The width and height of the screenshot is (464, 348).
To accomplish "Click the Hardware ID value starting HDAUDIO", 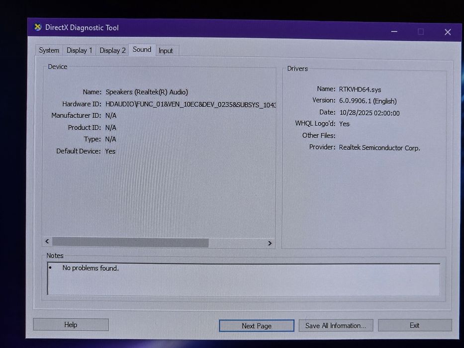I will click(x=190, y=104).
